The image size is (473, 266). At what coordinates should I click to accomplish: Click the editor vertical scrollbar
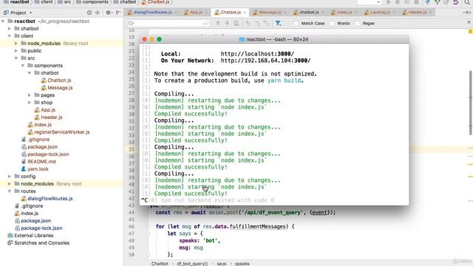[x=471, y=103]
